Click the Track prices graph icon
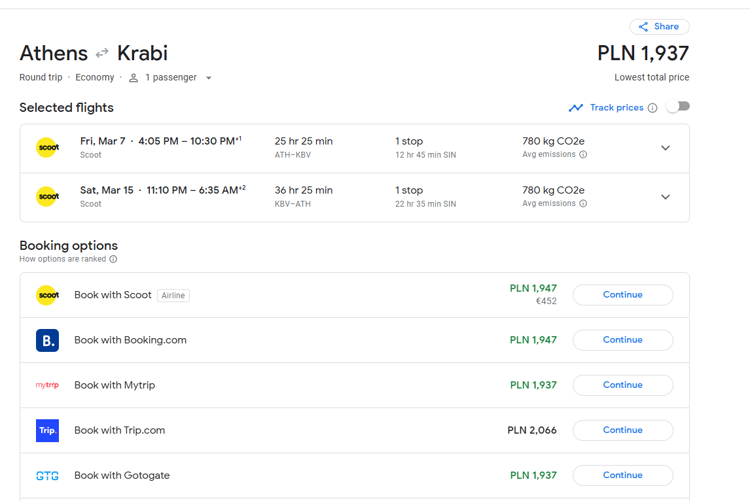The width and height of the screenshot is (750, 501). pos(576,108)
